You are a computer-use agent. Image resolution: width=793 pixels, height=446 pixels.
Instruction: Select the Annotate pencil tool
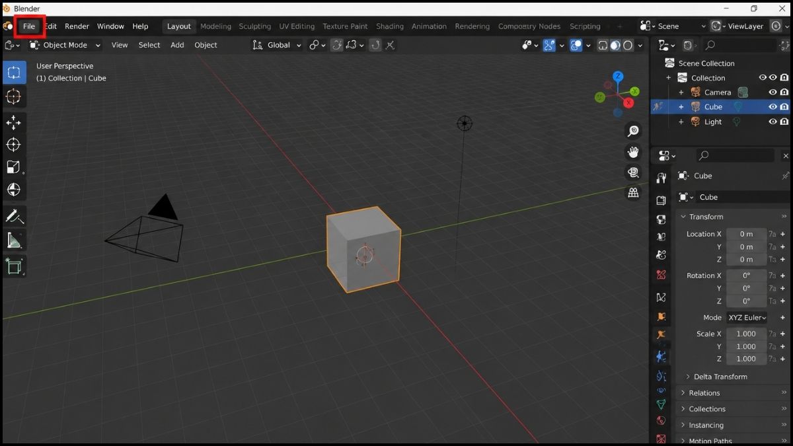[x=14, y=216]
